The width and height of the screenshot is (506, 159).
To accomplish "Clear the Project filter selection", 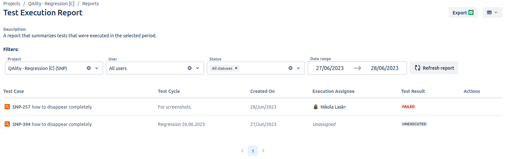I will [89, 68].
